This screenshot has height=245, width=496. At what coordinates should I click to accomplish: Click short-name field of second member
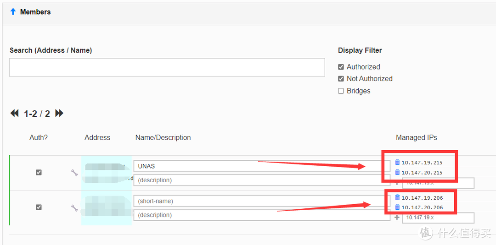261,201
